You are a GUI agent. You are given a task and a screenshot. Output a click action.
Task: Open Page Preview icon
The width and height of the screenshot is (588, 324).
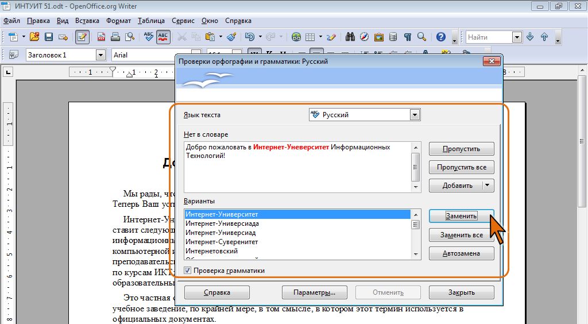(x=130, y=37)
